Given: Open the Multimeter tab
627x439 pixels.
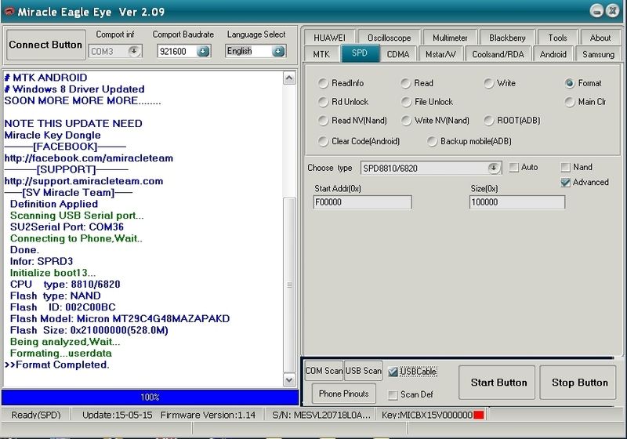Looking at the screenshot, I should pos(450,38).
